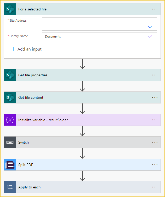Open the ellipsis menu for For a selected file

point(155,9)
